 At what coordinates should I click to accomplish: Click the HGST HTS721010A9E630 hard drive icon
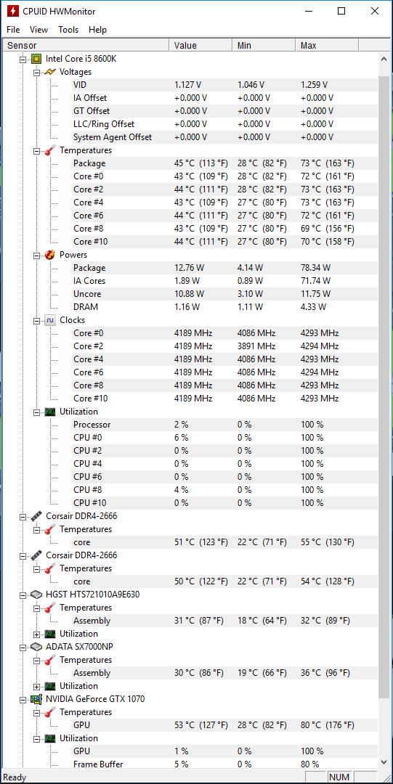pos(36,594)
